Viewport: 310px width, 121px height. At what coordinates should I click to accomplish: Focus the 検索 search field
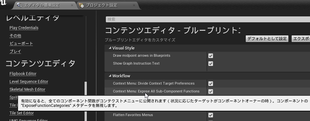(208, 19)
